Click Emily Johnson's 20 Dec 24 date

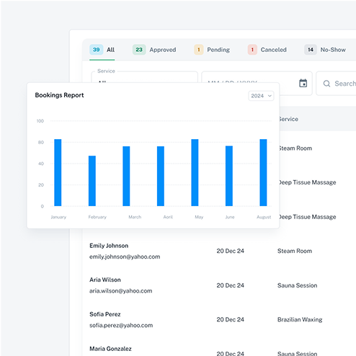point(231,251)
